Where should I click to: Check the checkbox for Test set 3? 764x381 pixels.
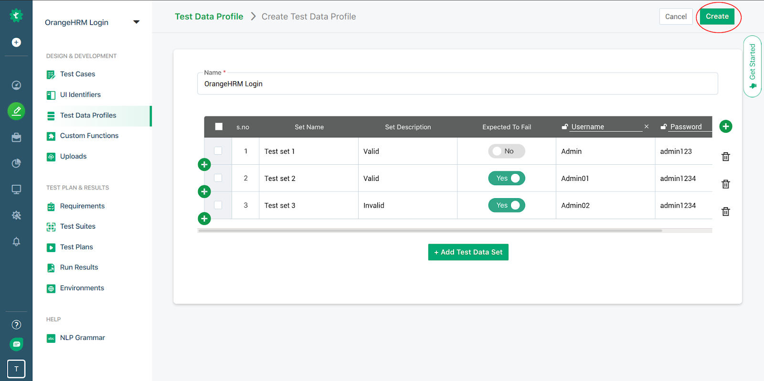click(218, 205)
